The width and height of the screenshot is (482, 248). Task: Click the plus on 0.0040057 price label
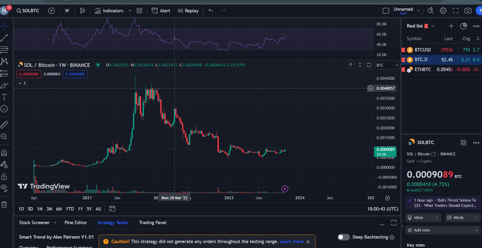click(x=371, y=88)
